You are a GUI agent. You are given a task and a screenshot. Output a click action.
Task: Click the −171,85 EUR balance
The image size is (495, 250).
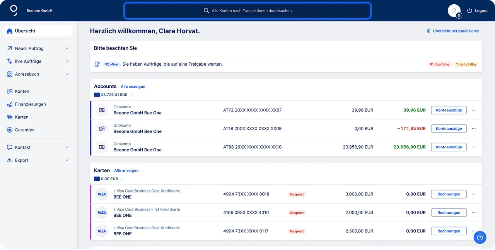click(x=411, y=129)
